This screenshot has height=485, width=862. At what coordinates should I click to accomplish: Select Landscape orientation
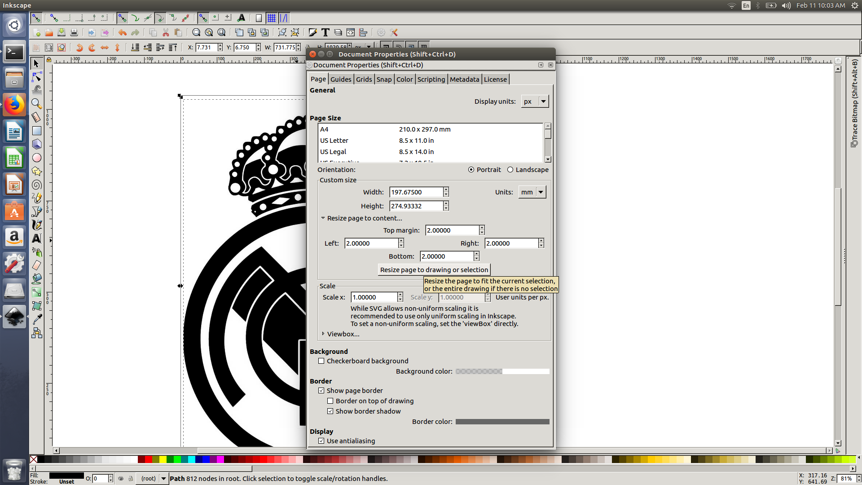[x=528, y=170]
